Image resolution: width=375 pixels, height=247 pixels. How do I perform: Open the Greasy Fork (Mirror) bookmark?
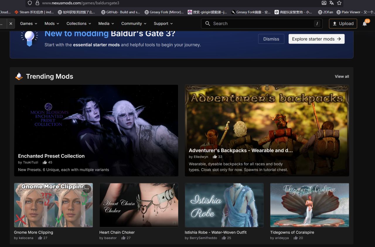(x=164, y=12)
